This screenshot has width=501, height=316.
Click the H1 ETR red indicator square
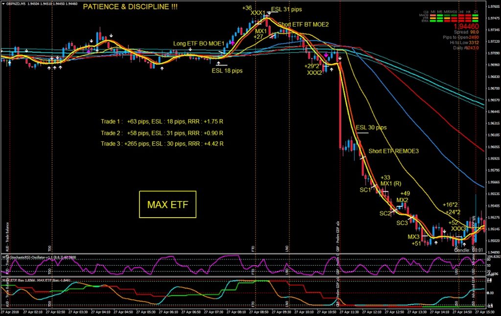coord(461,18)
